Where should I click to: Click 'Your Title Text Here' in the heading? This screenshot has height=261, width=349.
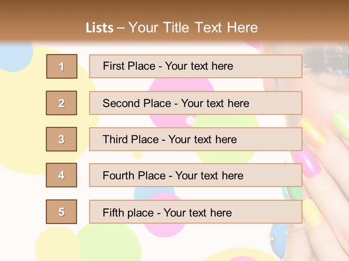(x=193, y=28)
